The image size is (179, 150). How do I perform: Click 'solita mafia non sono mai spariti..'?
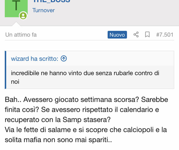[58, 140]
